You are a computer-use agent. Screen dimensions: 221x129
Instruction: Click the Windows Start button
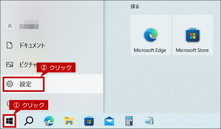pos(10,121)
